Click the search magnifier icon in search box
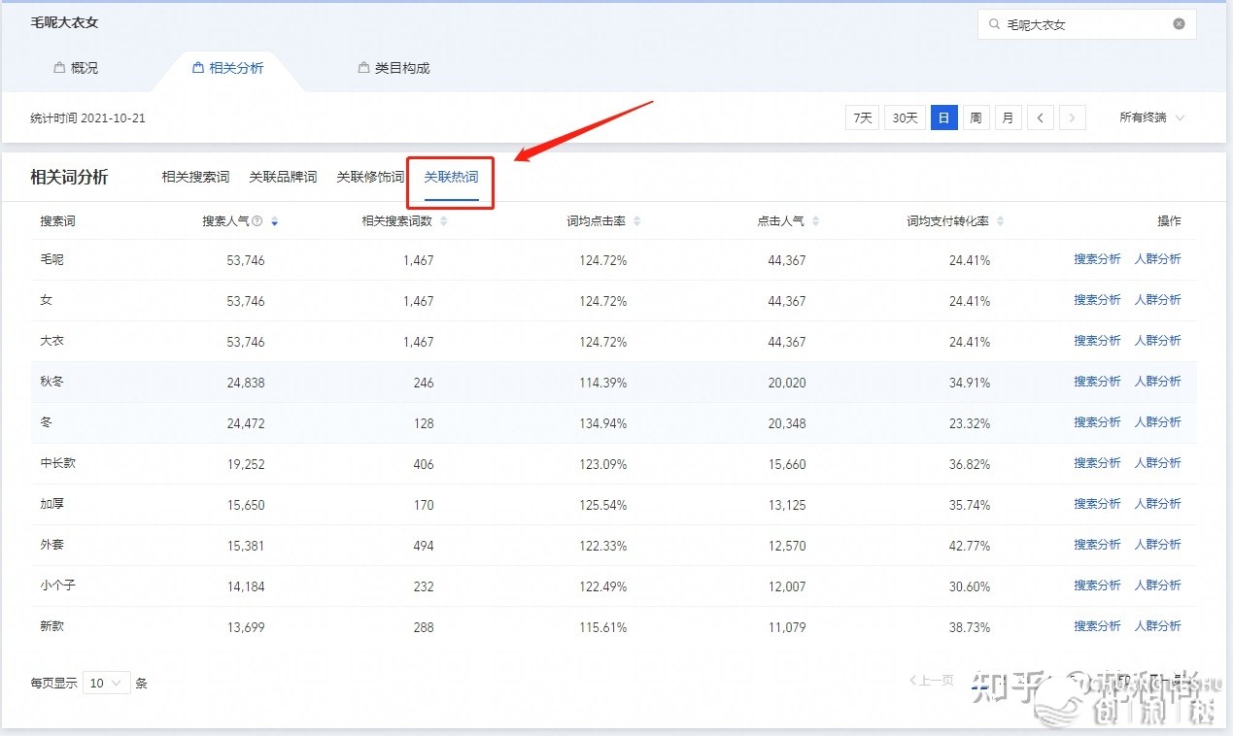This screenshot has width=1233, height=736. (993, 24)
